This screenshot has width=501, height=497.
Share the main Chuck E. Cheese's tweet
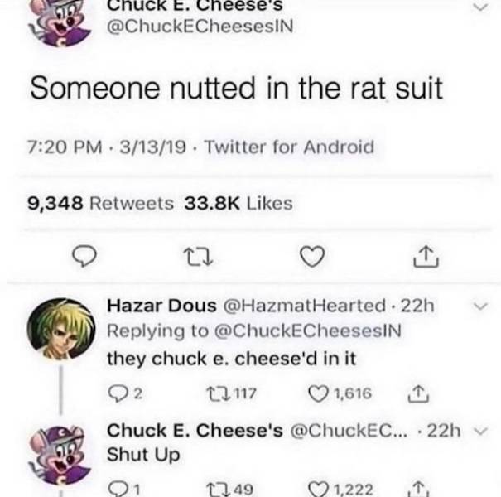click(426, 256)
